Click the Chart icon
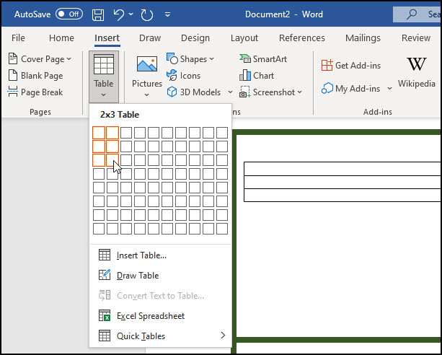Screen dimensions: 442x355 click(245, 75)
